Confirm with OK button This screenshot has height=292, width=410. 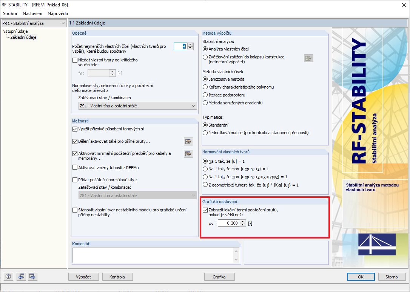click(361, 277)
